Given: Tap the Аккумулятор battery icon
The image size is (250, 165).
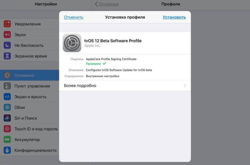Looking at the screenshot, I should tap(7, 139).
